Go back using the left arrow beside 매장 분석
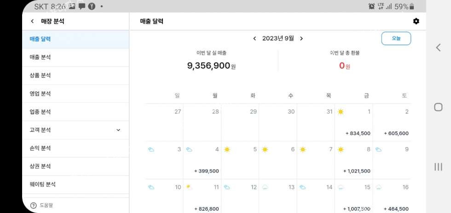Screen dimensions: 451x213 tap(32, 21)
